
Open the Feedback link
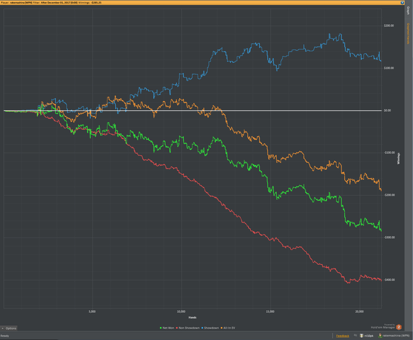pos(342,336)
